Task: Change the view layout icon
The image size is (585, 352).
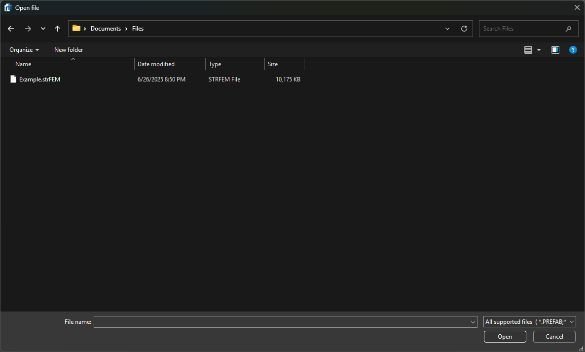Action: pos(528,50)
